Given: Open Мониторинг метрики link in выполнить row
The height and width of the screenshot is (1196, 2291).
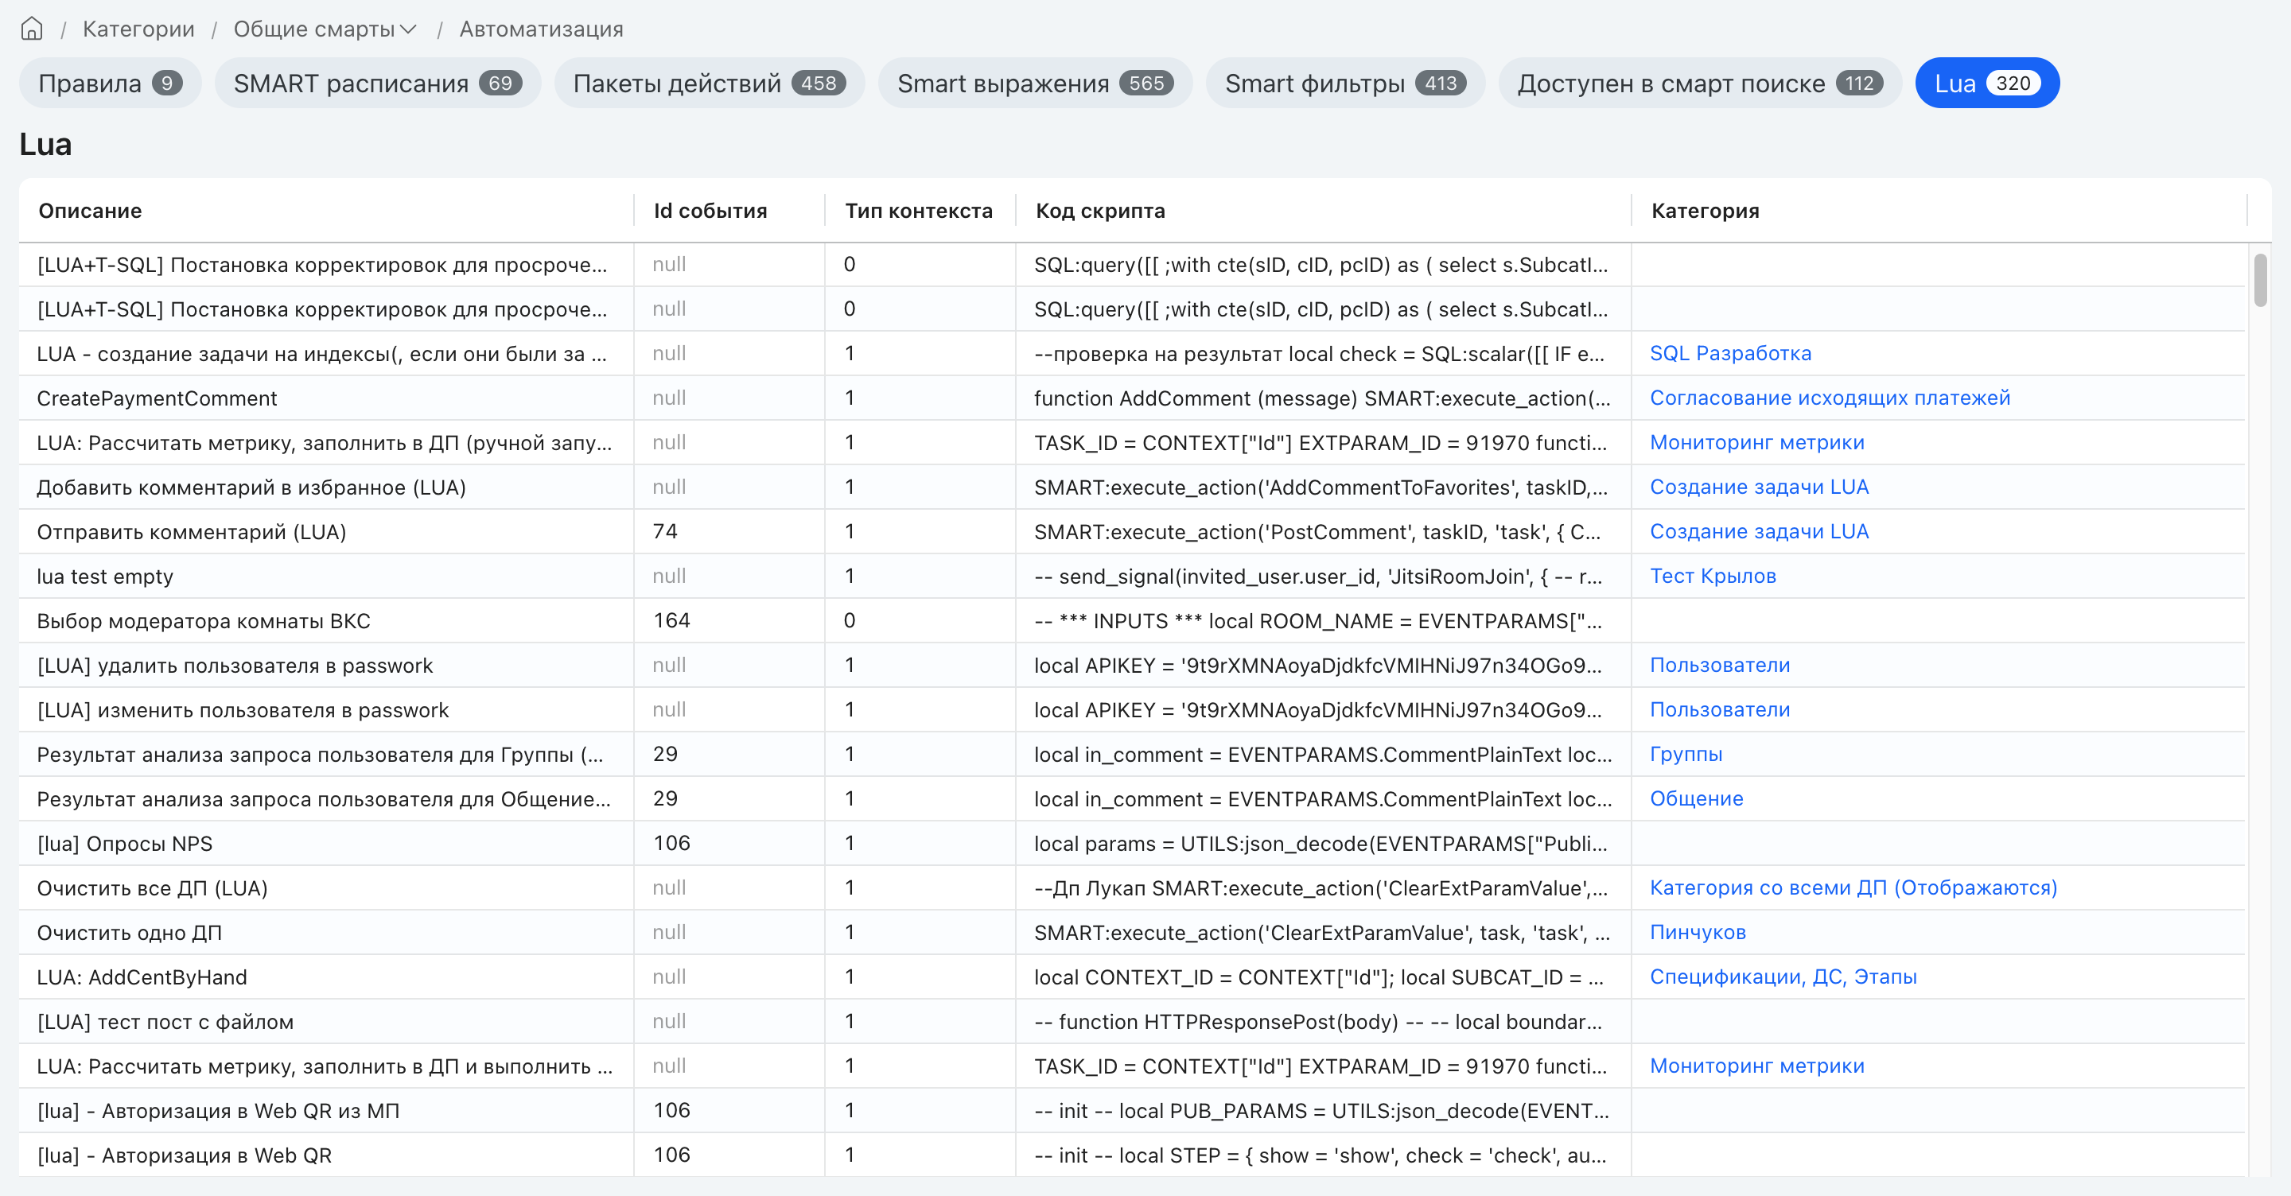Looking at the screenshot, I should tap(1756, 1066).
